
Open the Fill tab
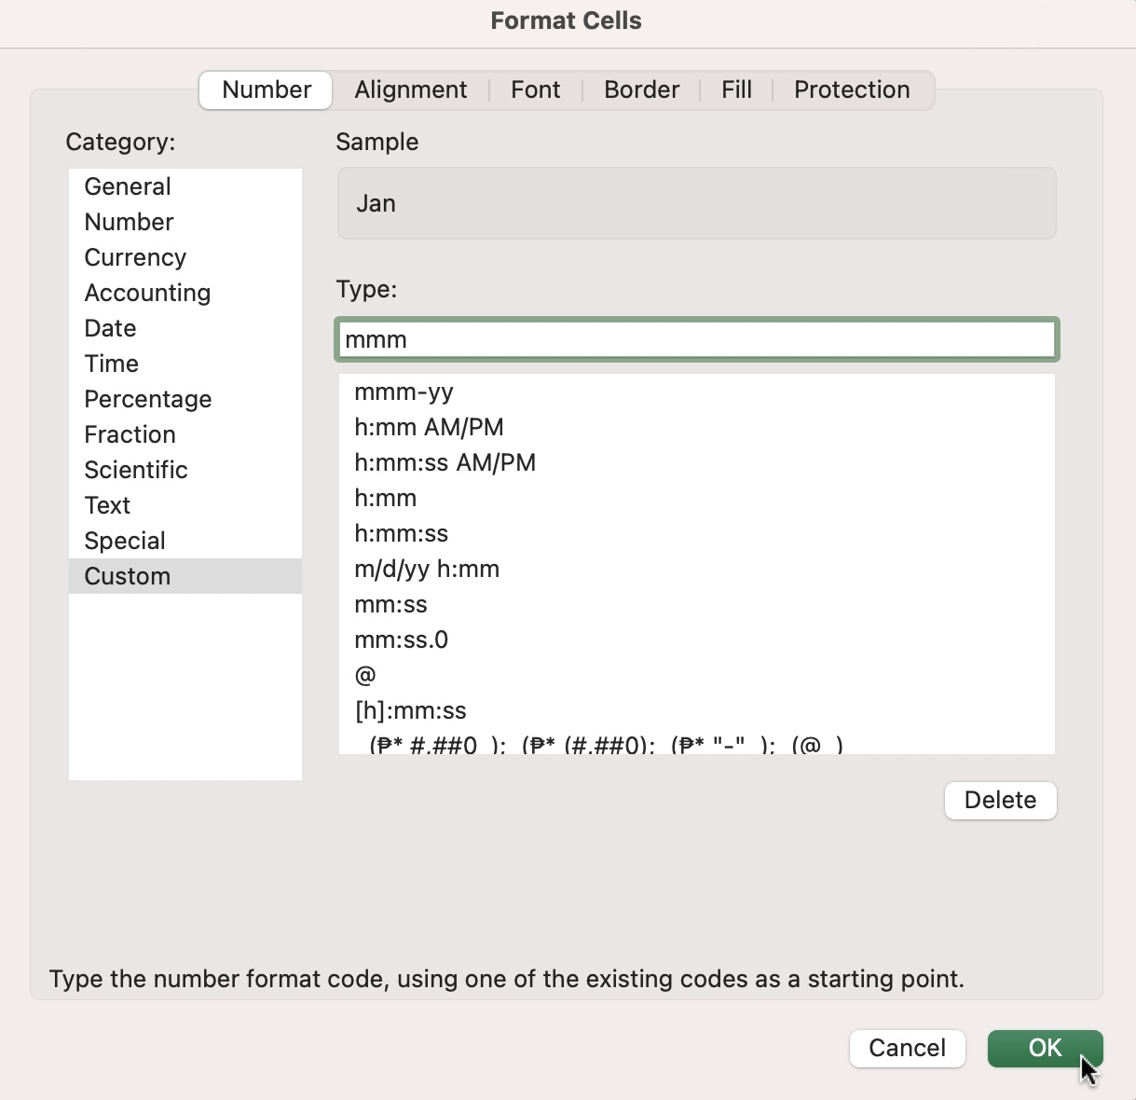coord(736,90)
